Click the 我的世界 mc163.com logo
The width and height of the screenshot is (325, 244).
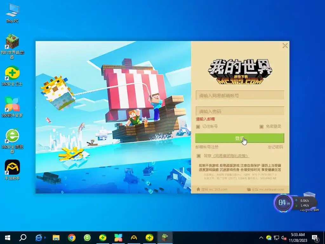coord(240,71)
